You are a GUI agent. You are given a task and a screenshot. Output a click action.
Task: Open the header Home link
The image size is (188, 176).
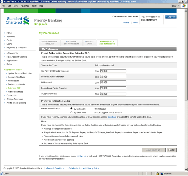point(126,23)
